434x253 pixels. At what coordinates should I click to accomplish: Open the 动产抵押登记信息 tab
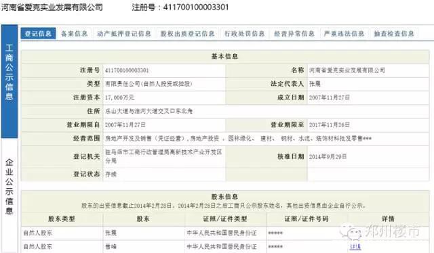click(x=123, y=34)
